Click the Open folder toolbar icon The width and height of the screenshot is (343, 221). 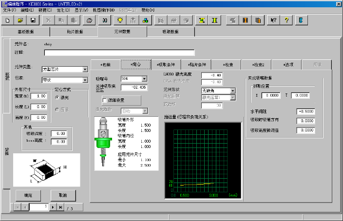pyautogui.click(x=20, y=20)
